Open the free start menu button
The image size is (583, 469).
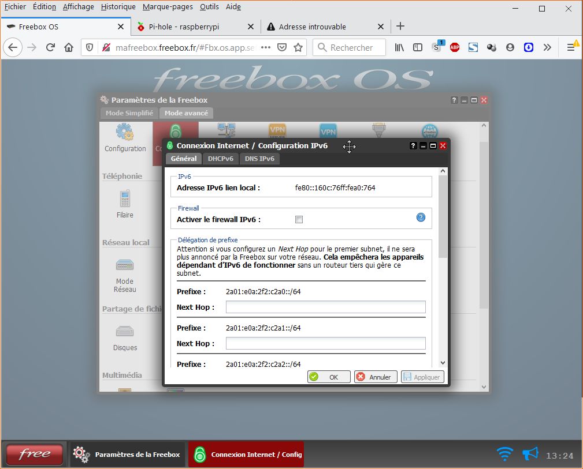tap(35, 454)
